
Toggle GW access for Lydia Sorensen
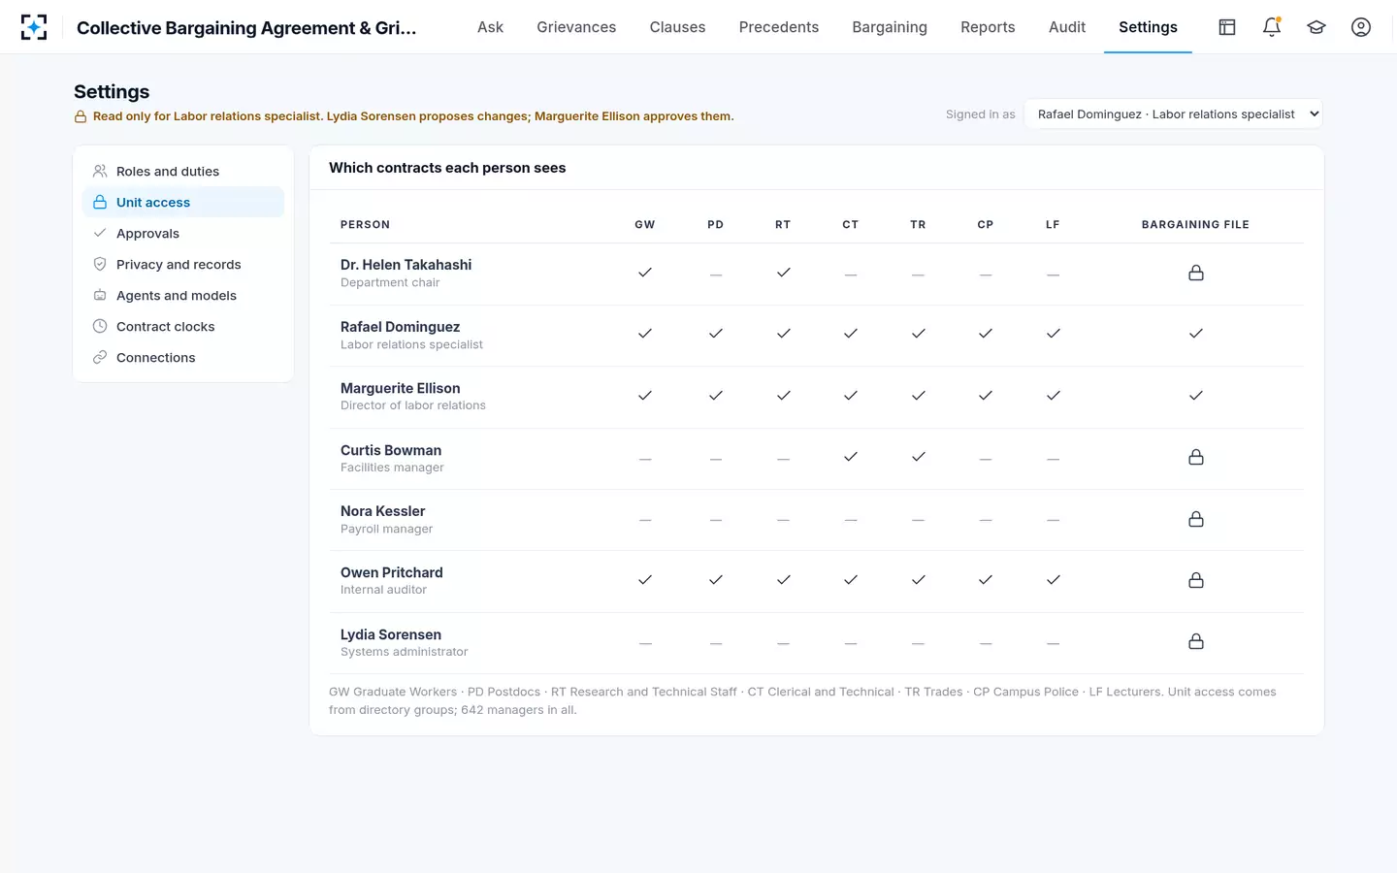click(x=645, y=643)
